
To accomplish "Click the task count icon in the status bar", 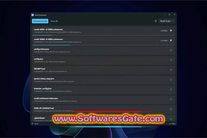I will pyautogui.click(x=32, y=124).
